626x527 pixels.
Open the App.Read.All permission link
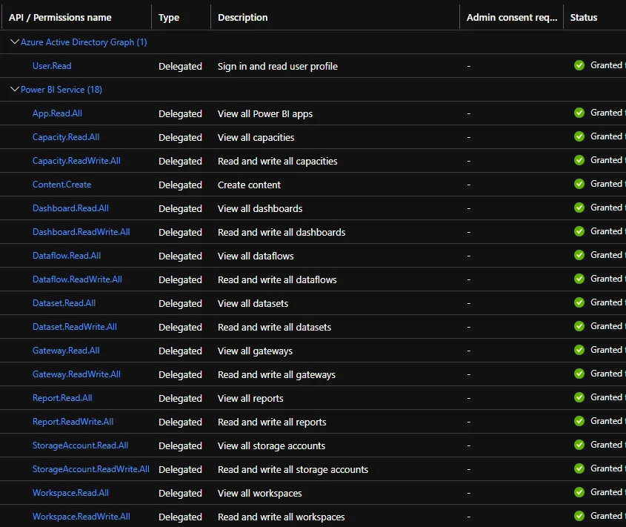pos(57,113)
